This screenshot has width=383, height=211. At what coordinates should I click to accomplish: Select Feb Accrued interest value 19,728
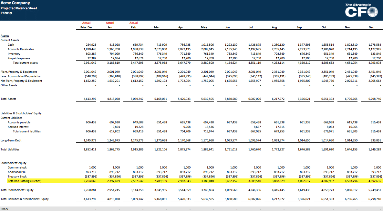[139, 127]
